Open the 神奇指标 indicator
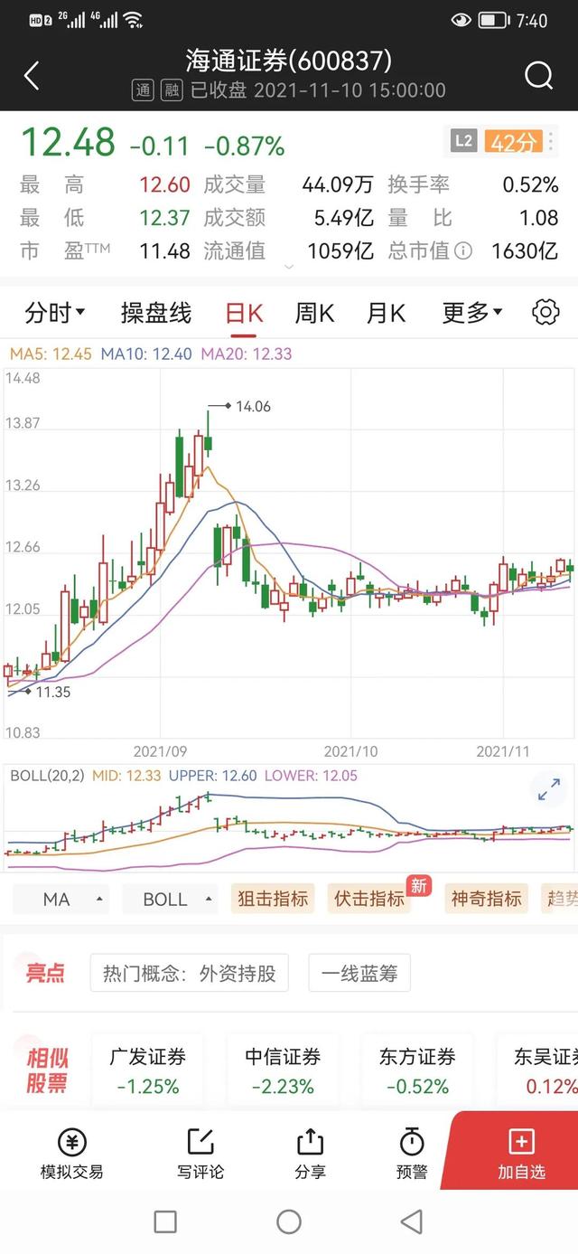The width and height of the screenshot is (578, 1254). point(486,899)
